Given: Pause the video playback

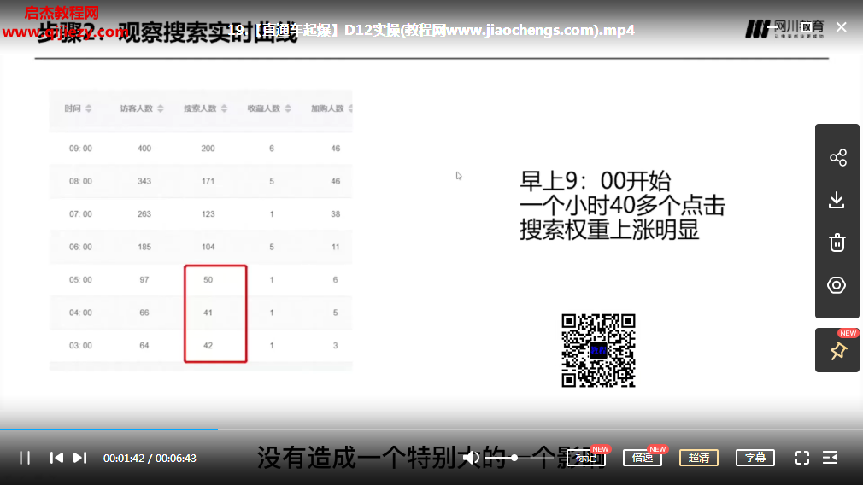Looking at the screenshot, I should 25,458.
